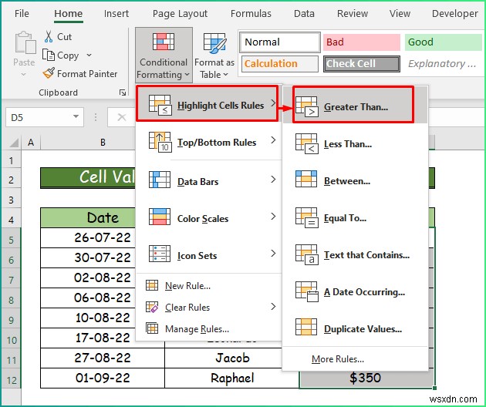Screen dimensions: 486x407
Task: Expand the Name Box dropdown arrow
Action: pyautogui.click(x=76, y=116)
